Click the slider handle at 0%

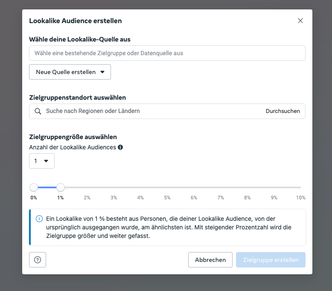click(x=34, y=187)
